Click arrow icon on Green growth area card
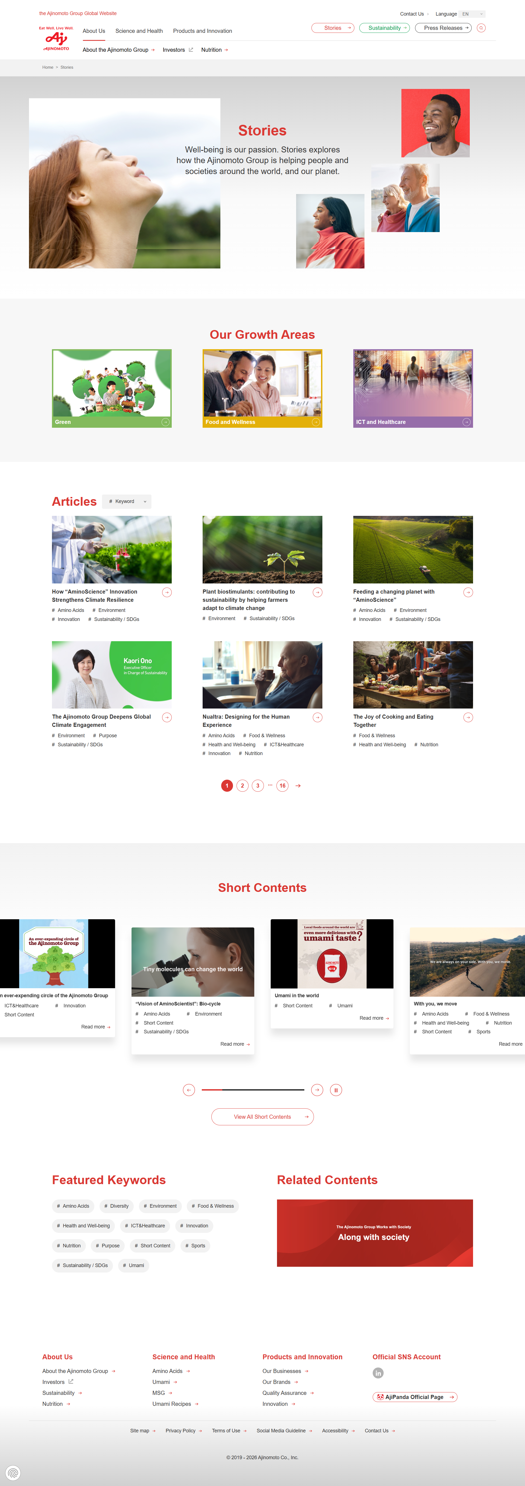Viewport: 525px width, 1486px height. point(165,422)
